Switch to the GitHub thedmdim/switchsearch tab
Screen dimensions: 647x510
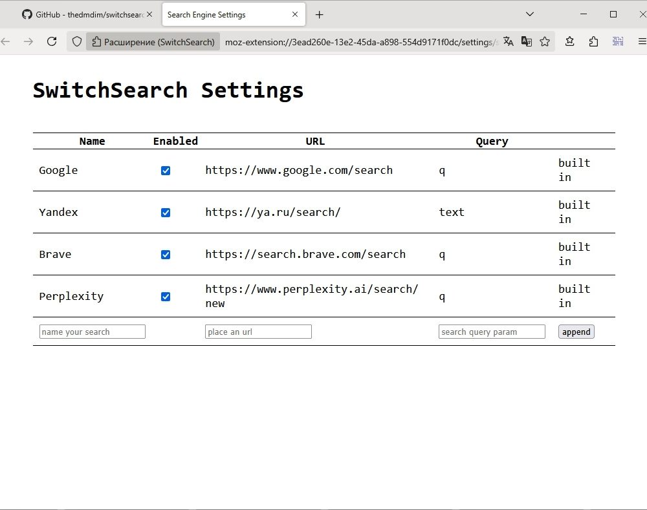point(87,14)
